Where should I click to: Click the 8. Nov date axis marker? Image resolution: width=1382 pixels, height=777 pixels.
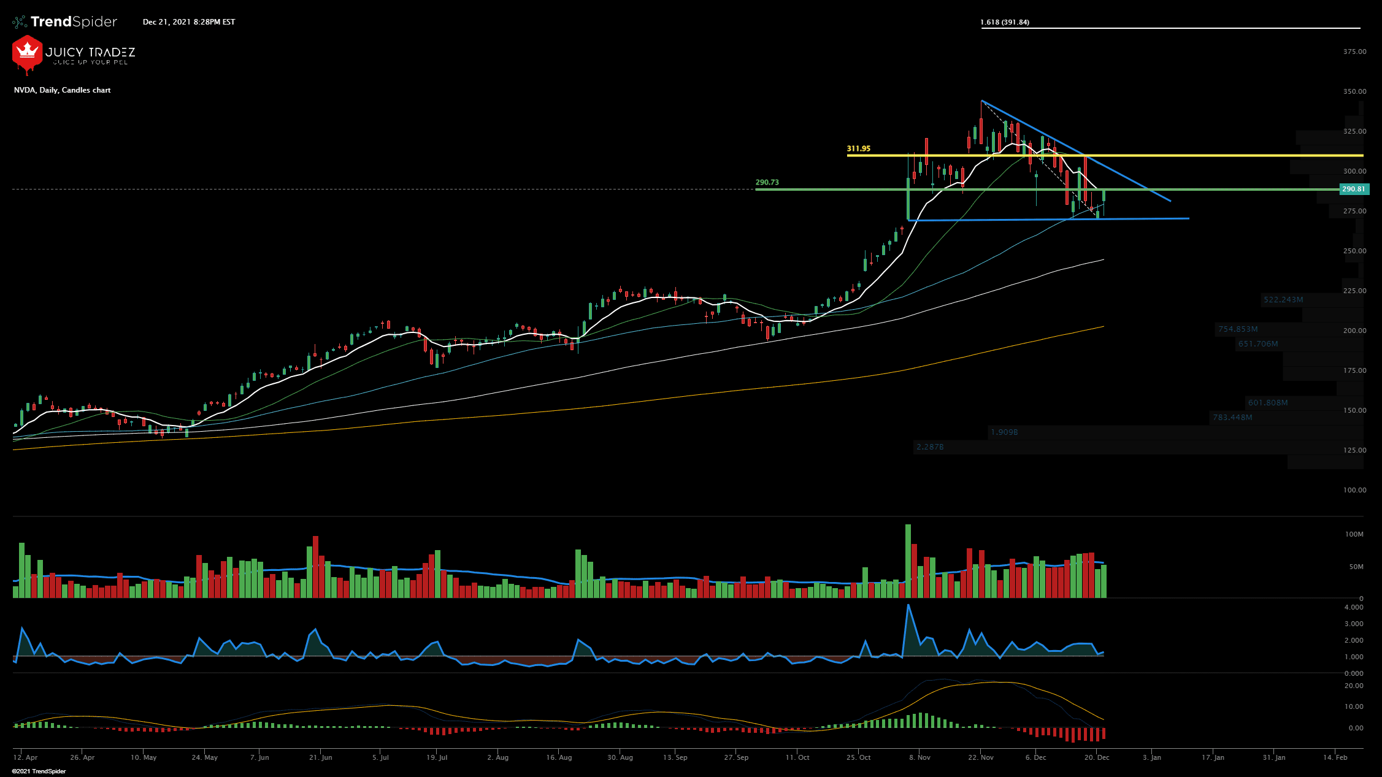[x=919, y=757]
